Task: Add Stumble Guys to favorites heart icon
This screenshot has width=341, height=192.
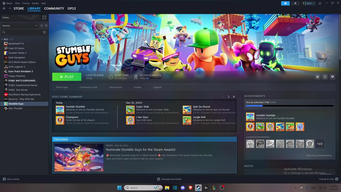Action: pos(332,77)
